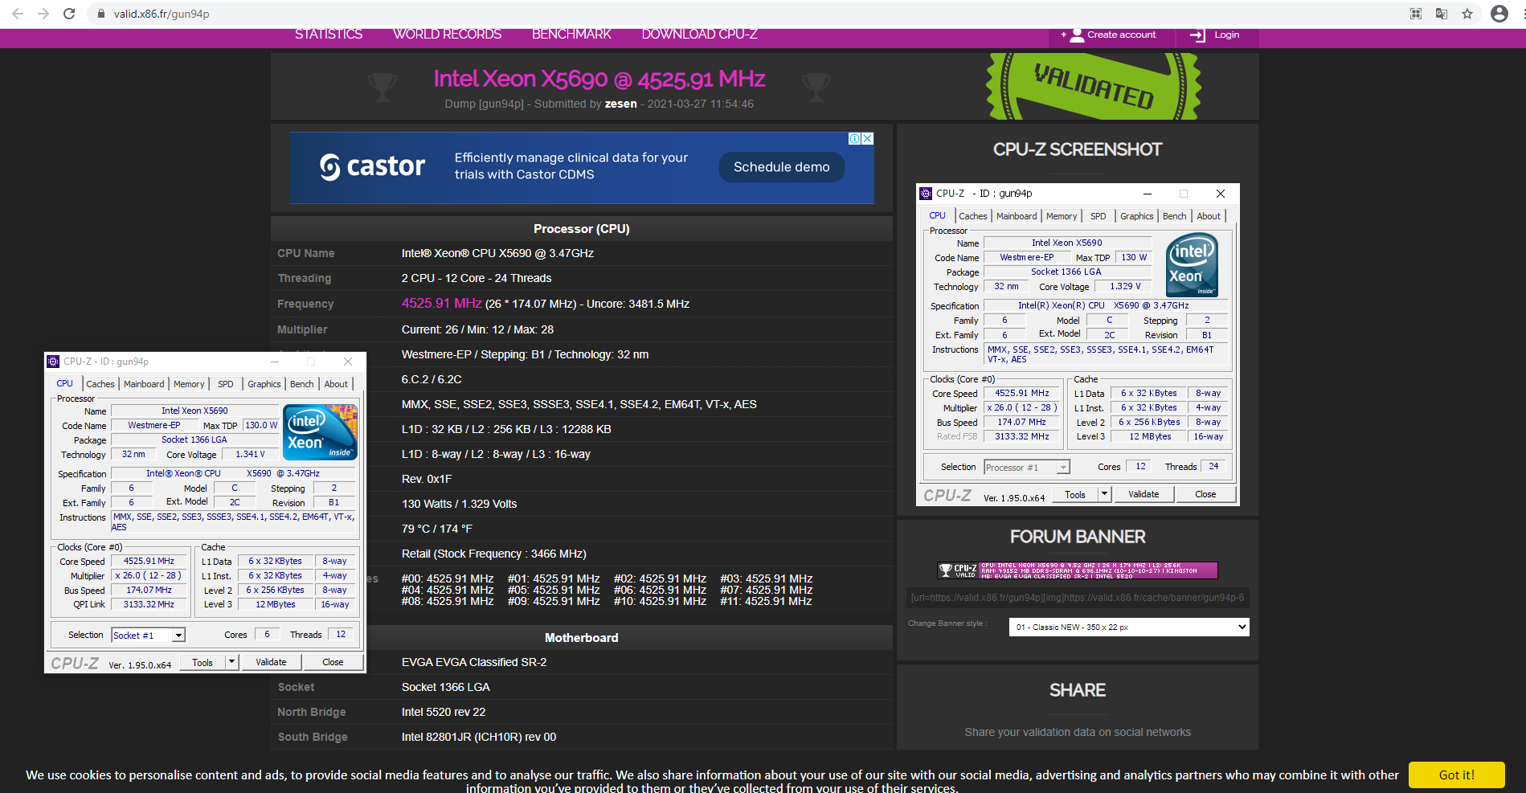Select the Bench tab in the CPU-Z window
The image size is (1526, 793).
tap(302, 384)
